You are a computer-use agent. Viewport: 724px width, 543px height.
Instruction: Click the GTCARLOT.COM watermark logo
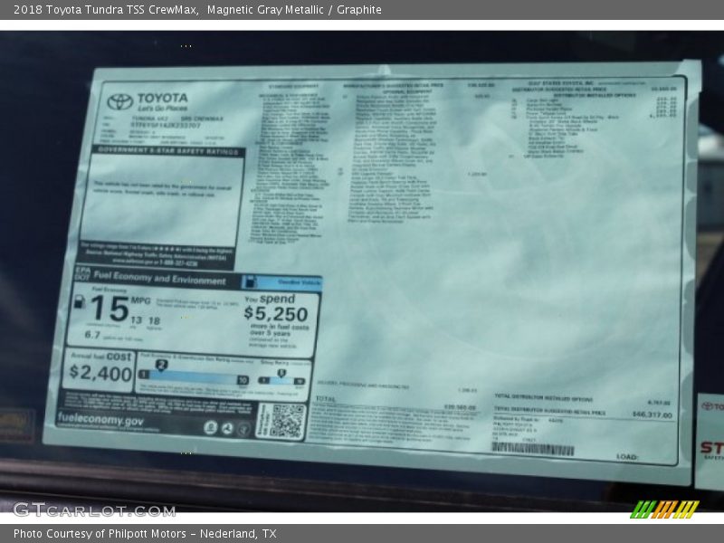coord(95,510)
